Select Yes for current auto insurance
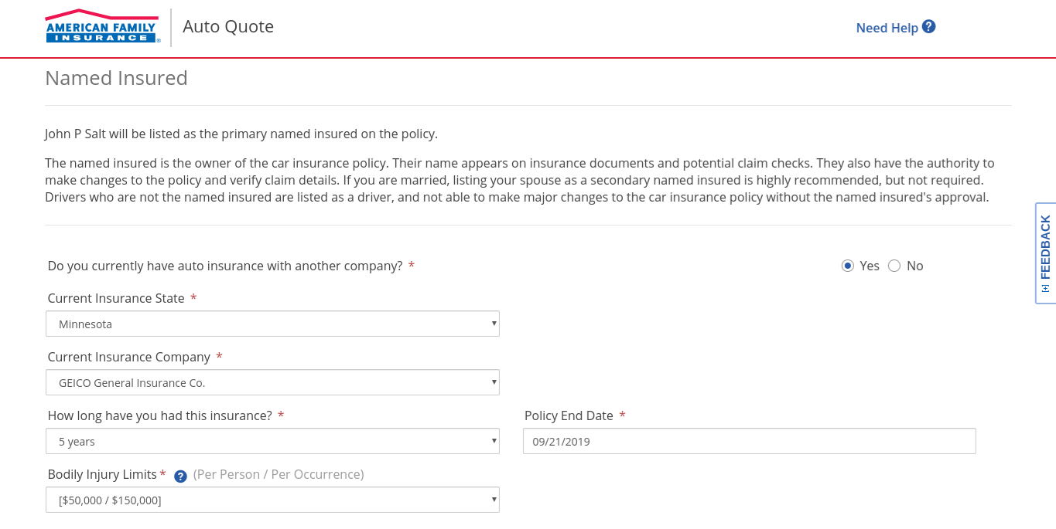 [848, 266]
